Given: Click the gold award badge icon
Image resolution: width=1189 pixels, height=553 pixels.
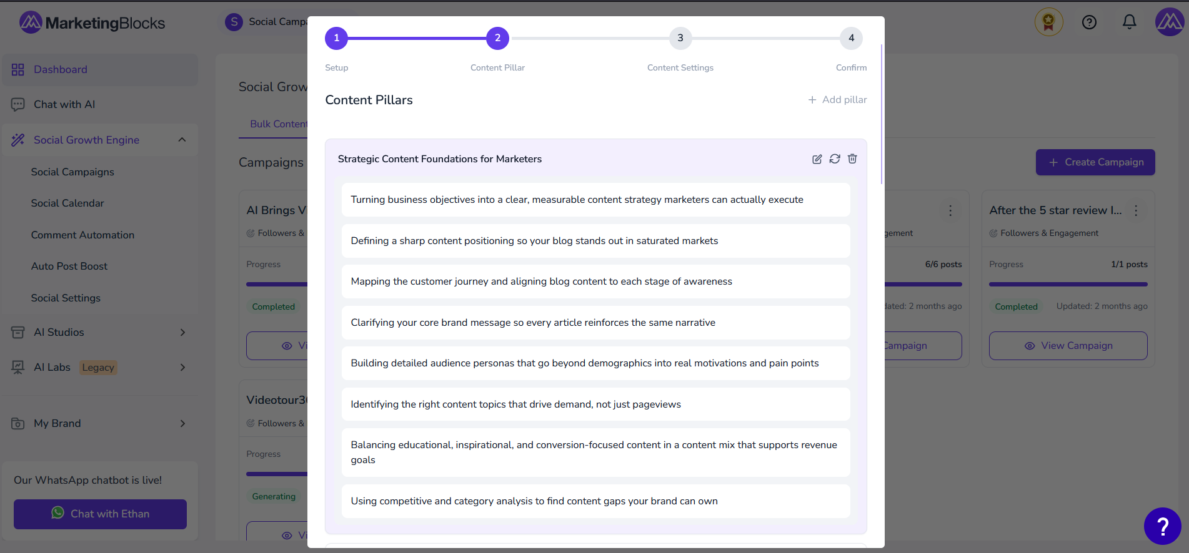Looking at the screenshot, I should [1048, 22].
